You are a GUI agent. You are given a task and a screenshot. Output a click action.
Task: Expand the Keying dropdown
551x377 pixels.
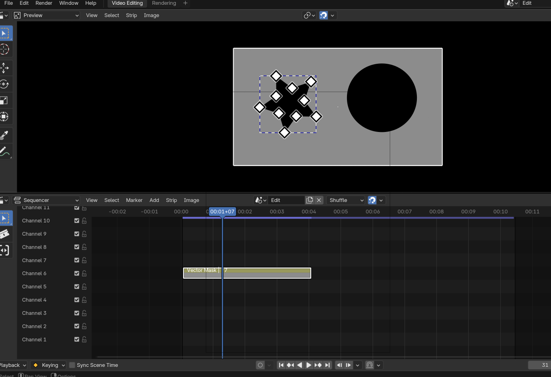coord(48,365)
